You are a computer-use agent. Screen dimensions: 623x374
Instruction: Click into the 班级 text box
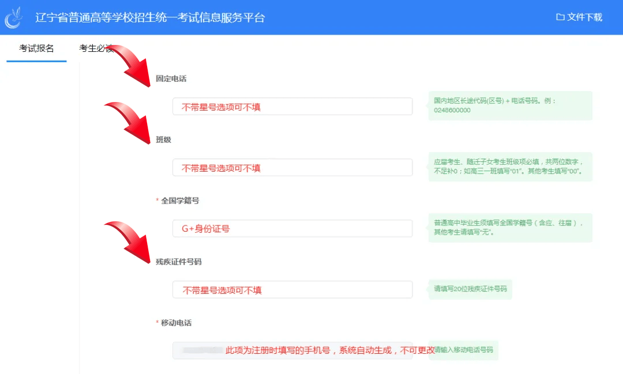(x=292, y=168)
